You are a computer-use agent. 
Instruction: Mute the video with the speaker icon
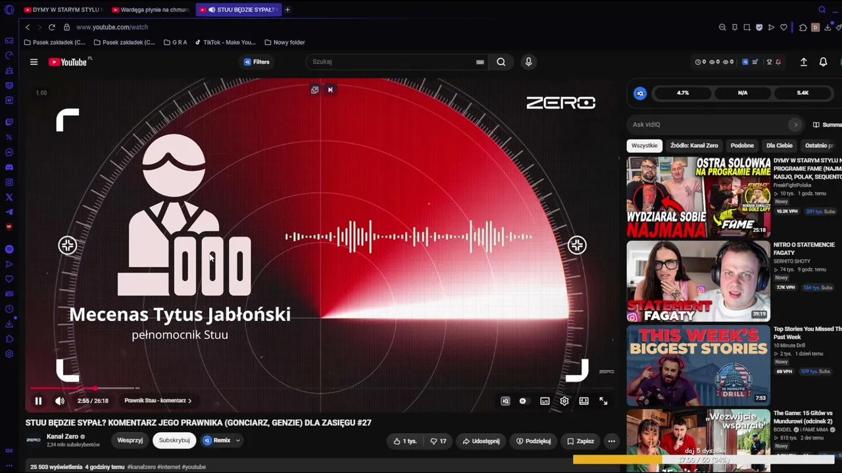click(60, 401)
